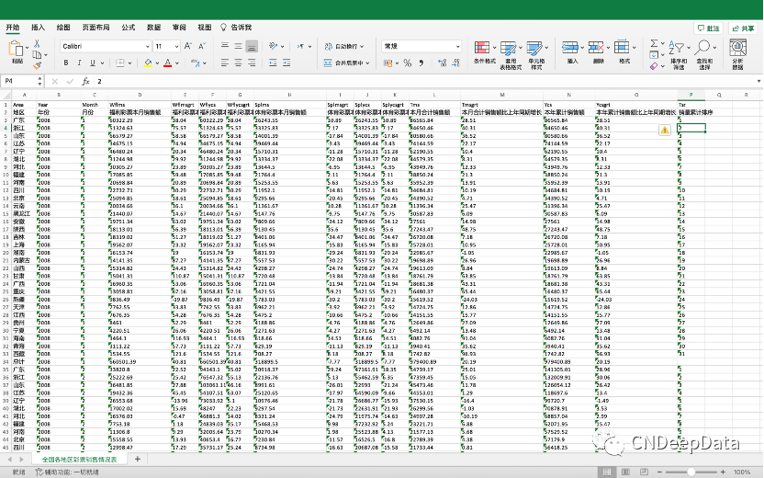Viewport: 764px width, 478px height.
Task: Click zoom in plus in status bar
Action: tap(723, 472)
